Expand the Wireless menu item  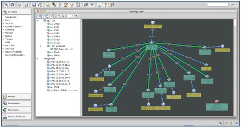[x=3, y=33]
